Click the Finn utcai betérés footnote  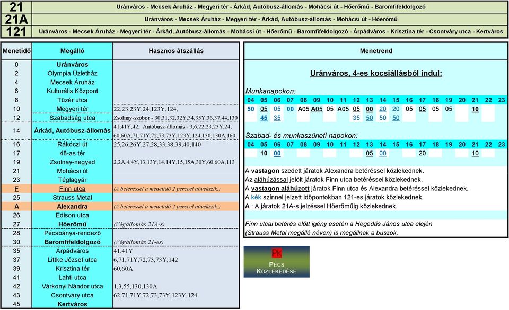[339, 228]
